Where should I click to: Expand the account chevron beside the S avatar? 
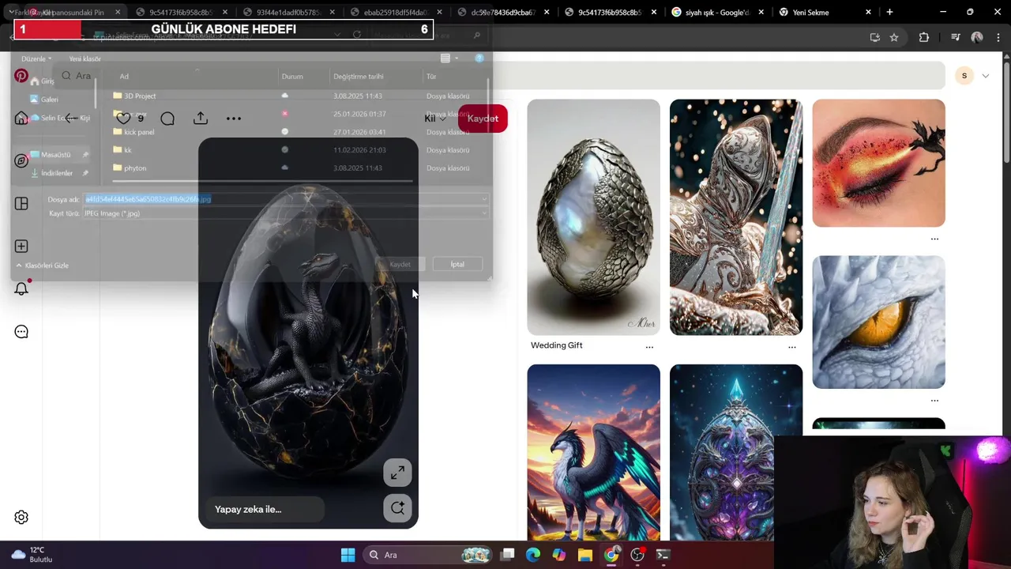pyautogui.click(x=986, y=76)
